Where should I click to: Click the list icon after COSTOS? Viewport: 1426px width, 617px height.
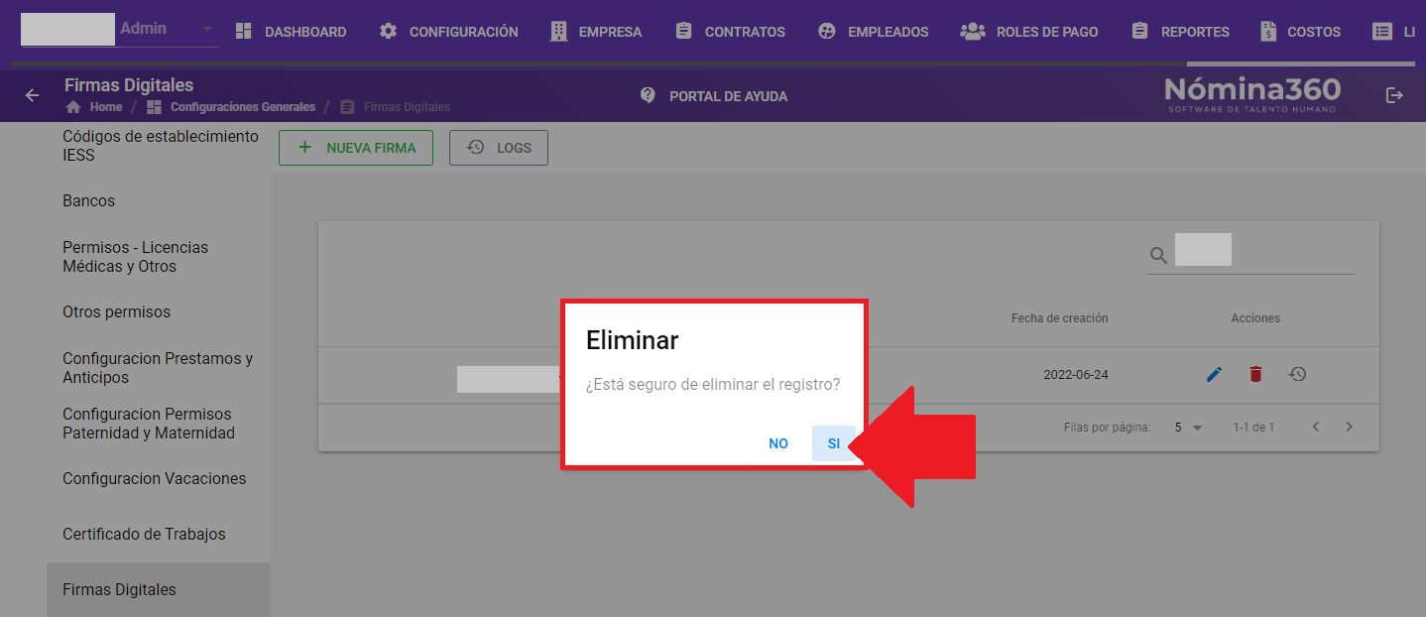click(1381, 31)
